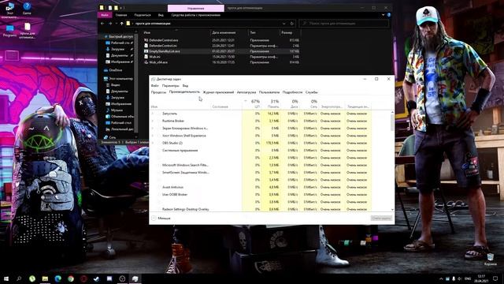Screen dimensions: 504x284
Task: Expand the Хост Windows Shell Experience row
Action: pos(153,136)
